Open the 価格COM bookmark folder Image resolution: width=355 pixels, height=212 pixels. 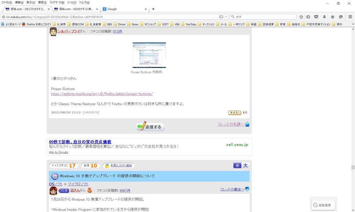76,24
